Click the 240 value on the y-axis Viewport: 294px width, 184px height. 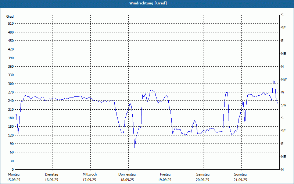(11, 101)
